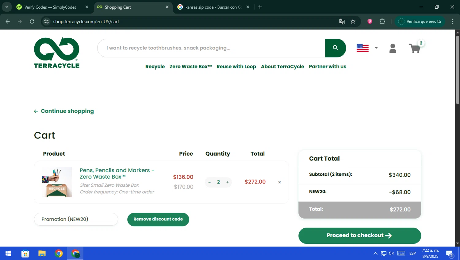Click the -$68.00 discount value
460x260 pixels.
pos(400,192)
